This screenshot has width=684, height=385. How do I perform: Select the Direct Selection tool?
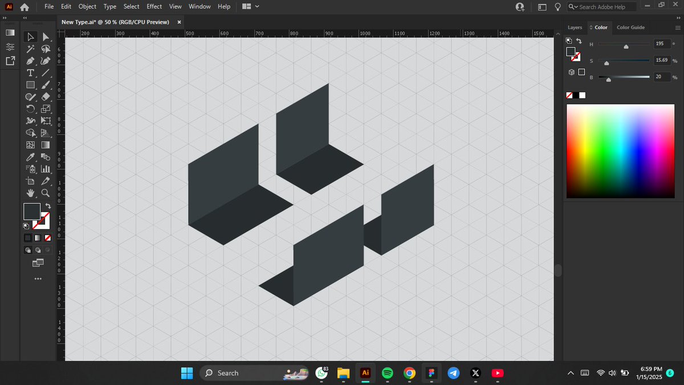(46, 37)
